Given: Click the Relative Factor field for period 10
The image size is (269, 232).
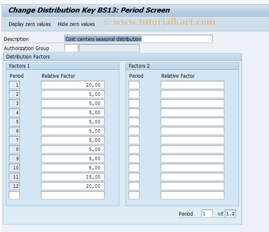Looking at the screenshot, I should 73,168.
